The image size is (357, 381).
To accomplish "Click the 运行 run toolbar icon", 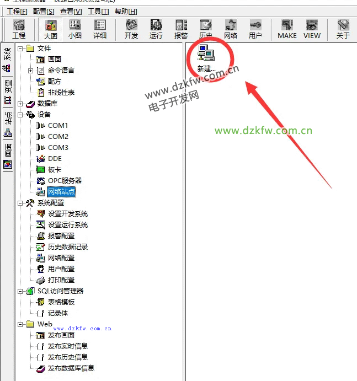I will click(x=156, y=29).
